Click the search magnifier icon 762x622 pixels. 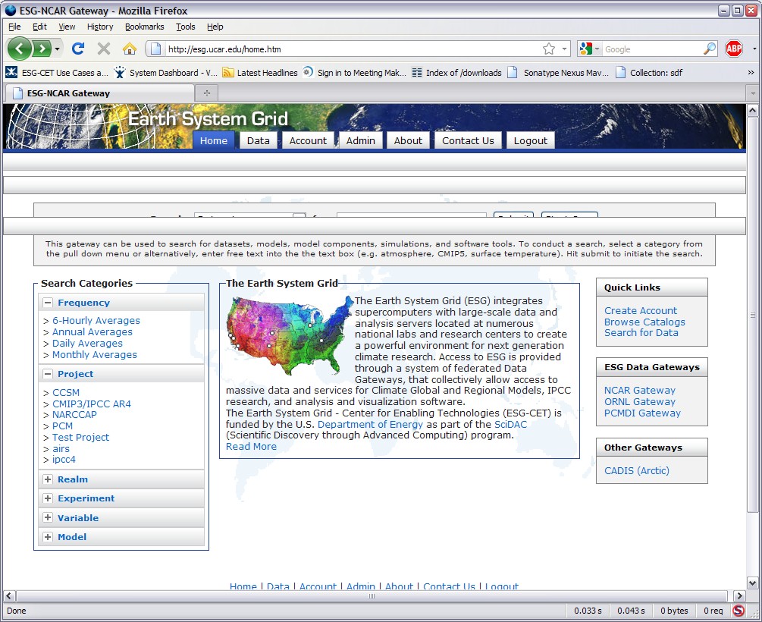[710, 49]
